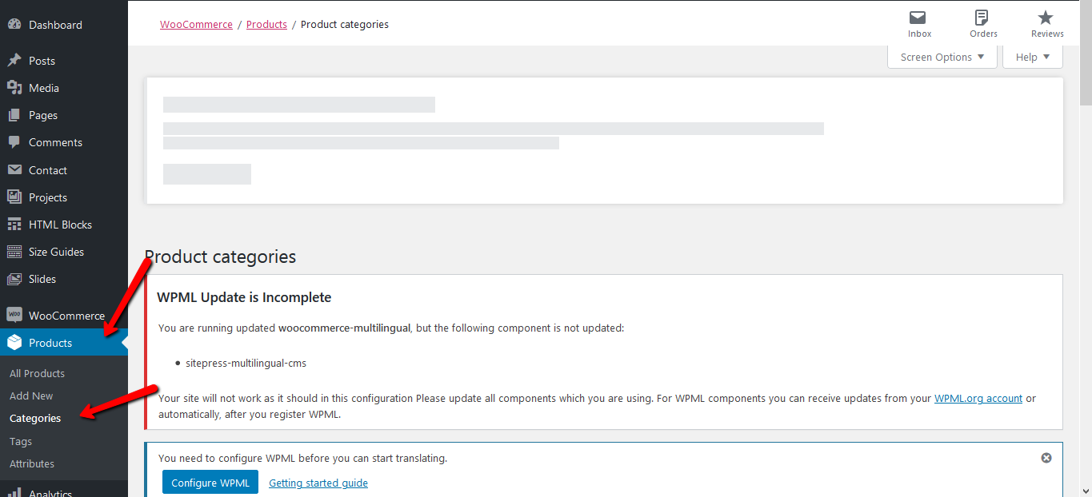Viewport: 1092px width, 497px height.
Task: Expand the Help dropdown
Action: [x=1033, y=57]
